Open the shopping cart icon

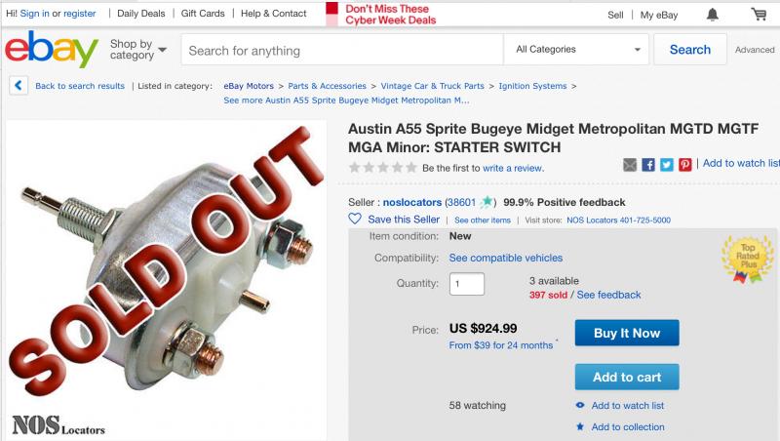tap(759, 15)
